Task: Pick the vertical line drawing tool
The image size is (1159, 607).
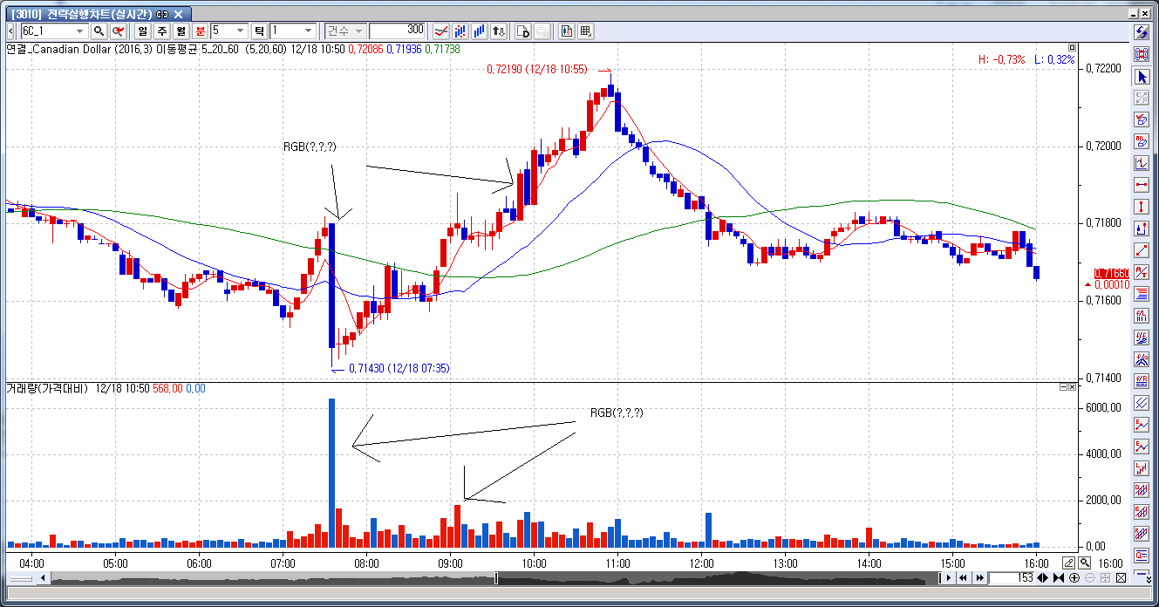Action: 1141,207
